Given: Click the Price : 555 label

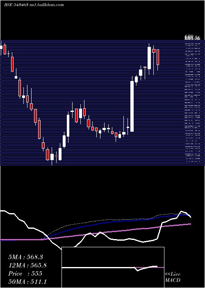Looking at the screenshot, I should tap(25, 274).
